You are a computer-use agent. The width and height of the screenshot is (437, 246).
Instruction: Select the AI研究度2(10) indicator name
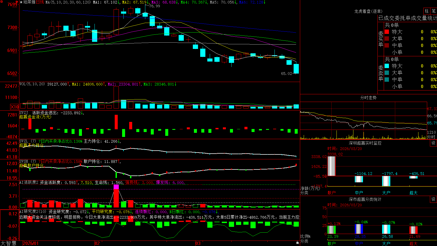pos(33,212)
